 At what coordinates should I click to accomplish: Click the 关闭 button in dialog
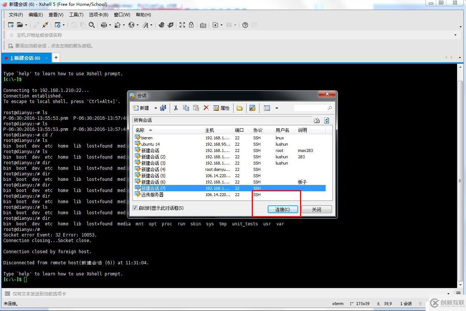tap(316, 209)
